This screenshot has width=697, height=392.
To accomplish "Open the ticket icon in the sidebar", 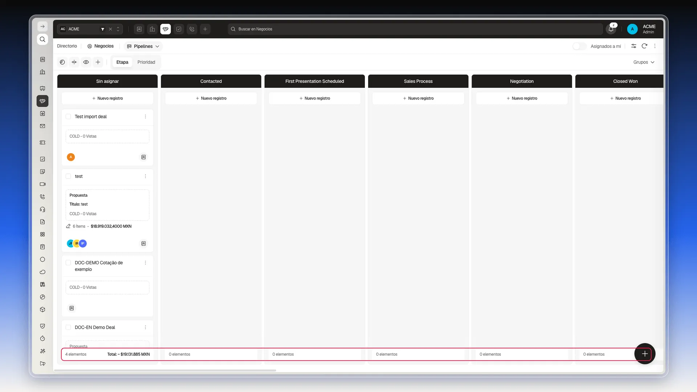I will [42, 143].
